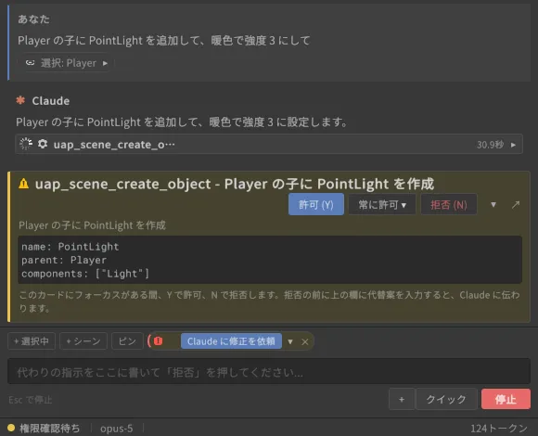The image size is (538, 436).
Task: Click the Esc で停止 hint text
Action: tap(31, 400)
